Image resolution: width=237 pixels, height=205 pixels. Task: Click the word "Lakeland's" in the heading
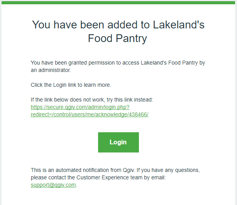point(179,25)
